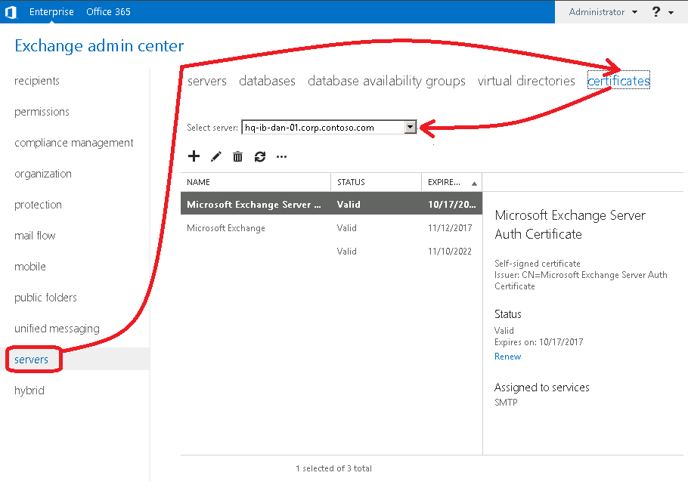Click the 'Select server:' label
Image resolution: width=688 pixels, height=491 pixels.
pos(212,128)
